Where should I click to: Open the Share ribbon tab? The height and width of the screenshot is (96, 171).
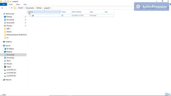[x=18, y=4]
